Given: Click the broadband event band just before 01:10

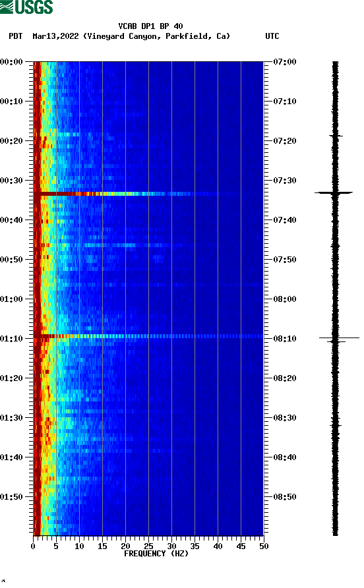Looking at the screenshot, I should [148, 336].
